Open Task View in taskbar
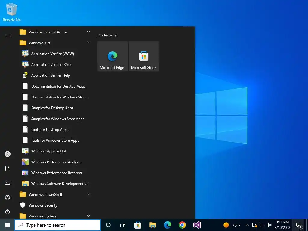 [x=123, y=225]
